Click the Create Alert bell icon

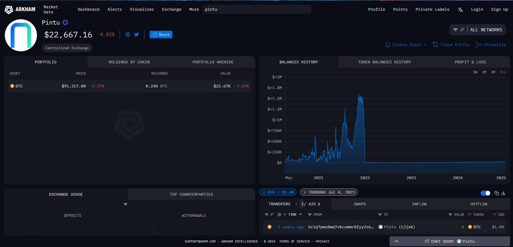pyautogui.click(x=388, y=44)
